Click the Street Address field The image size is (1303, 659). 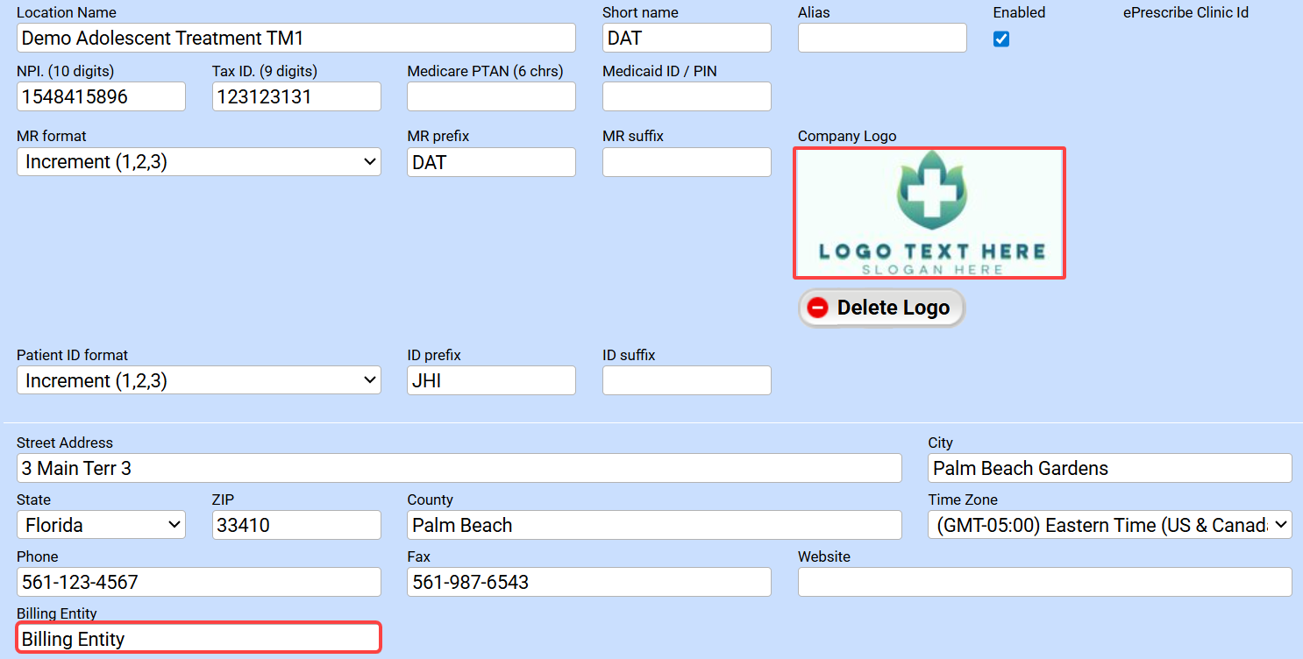(459, 469)
